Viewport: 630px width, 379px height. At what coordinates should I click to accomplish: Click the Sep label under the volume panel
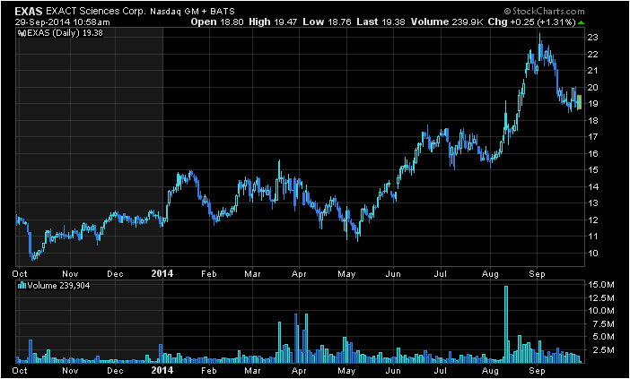(x=537, y=371)
